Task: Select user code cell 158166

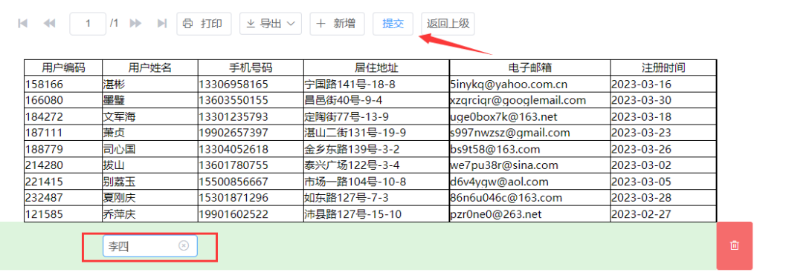Action: 63,84
